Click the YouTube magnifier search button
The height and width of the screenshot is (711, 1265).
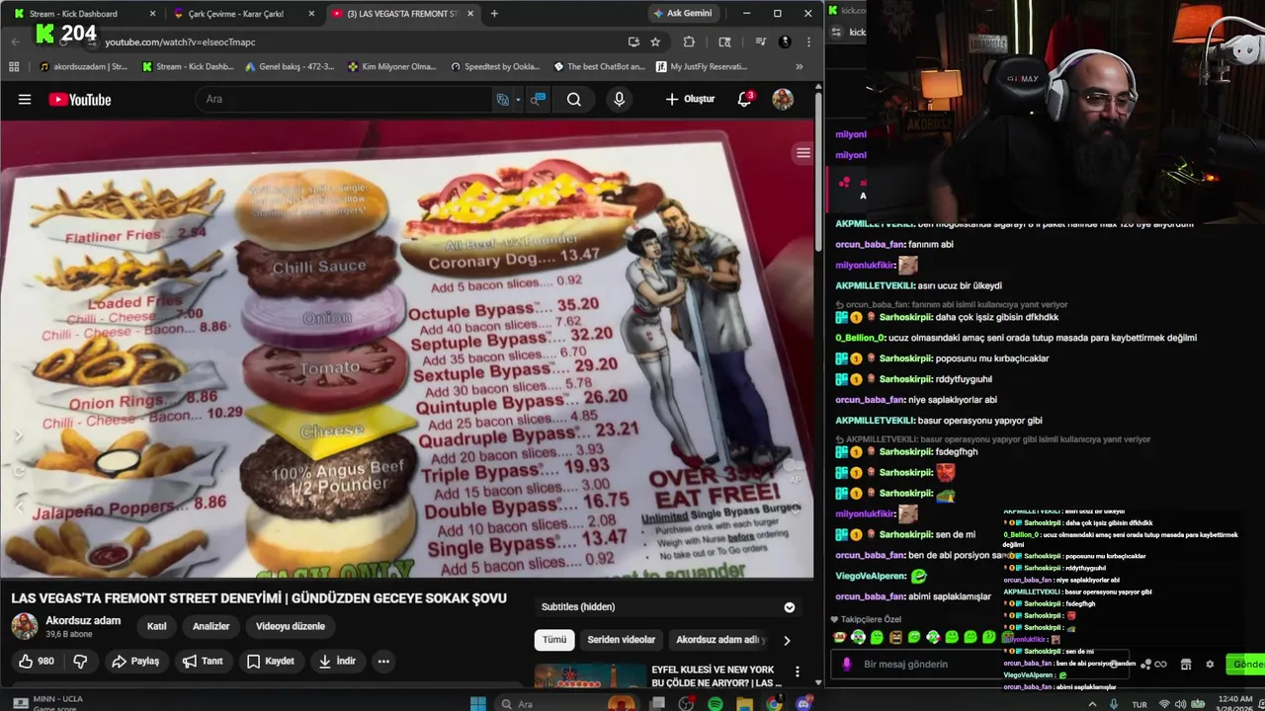574,99
